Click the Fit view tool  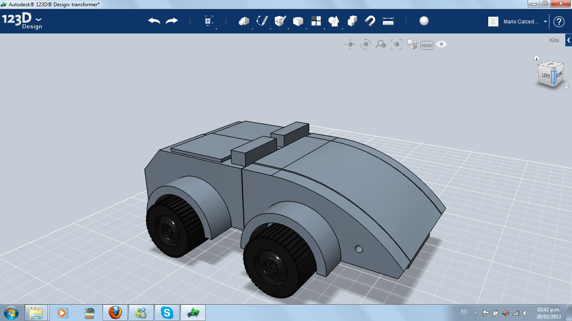(397, 44)
